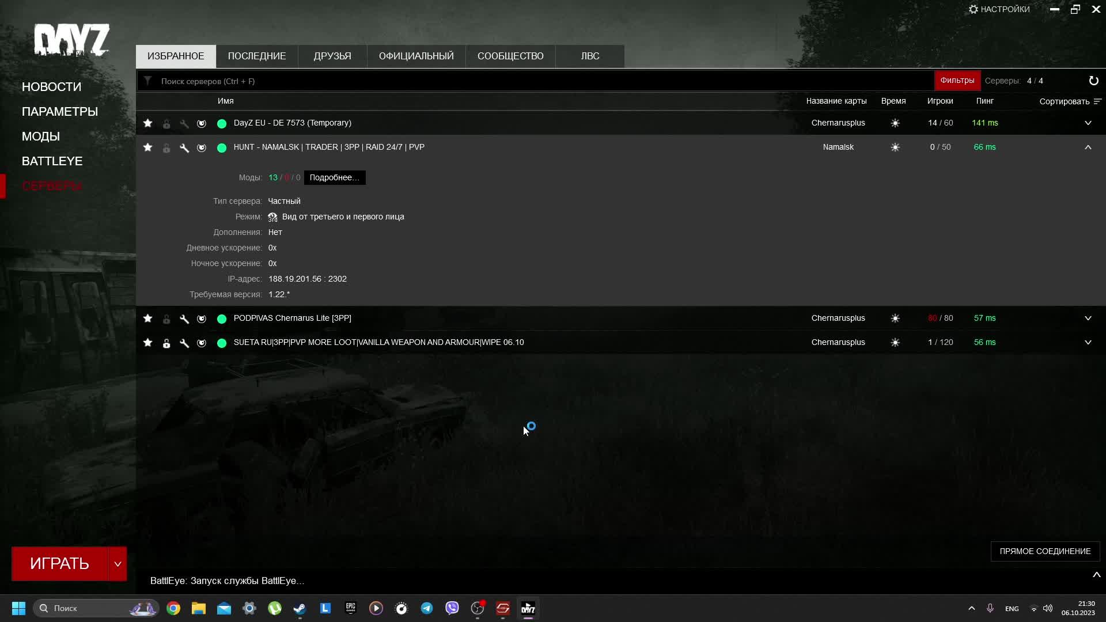Switch to the СООБЩЕСТВО tab
Viewport: 1106px width, 622px height.
pos(510,56)
